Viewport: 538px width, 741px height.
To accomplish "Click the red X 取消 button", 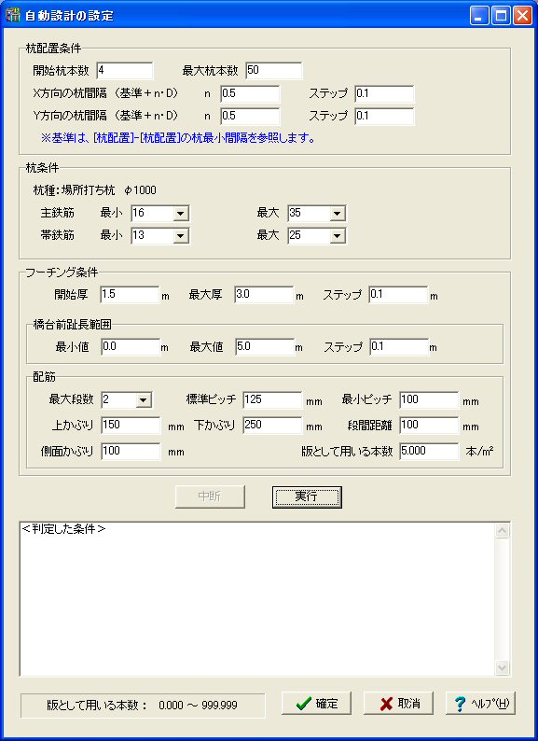I will 398,703.
